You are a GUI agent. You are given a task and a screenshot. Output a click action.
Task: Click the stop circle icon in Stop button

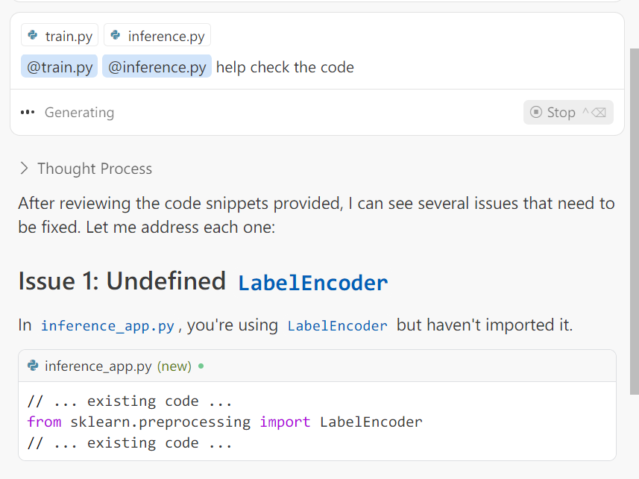(x=536, y=112)
